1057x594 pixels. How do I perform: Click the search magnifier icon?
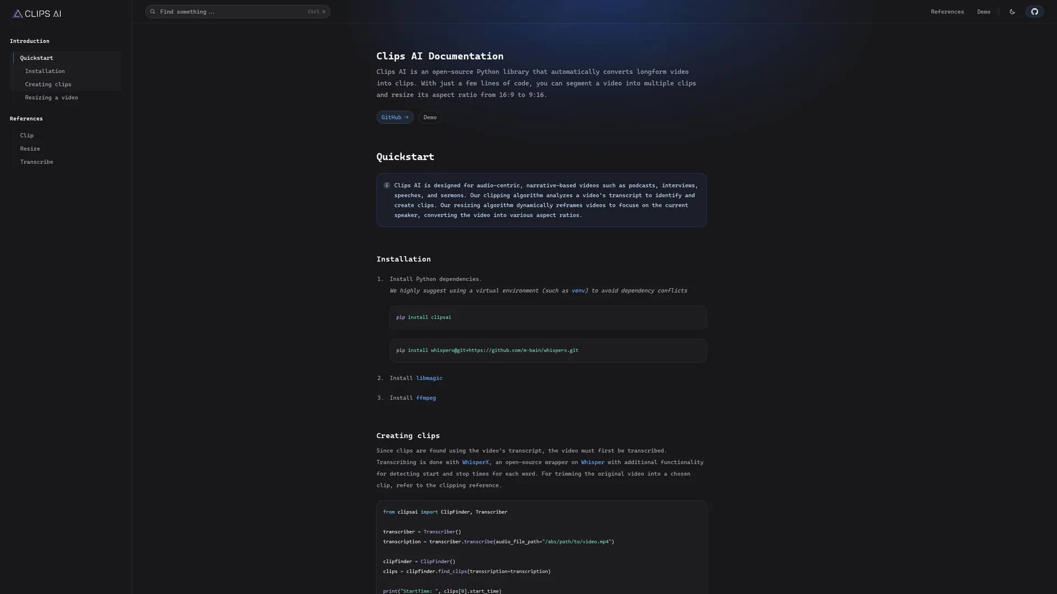[x=152, y=12]
